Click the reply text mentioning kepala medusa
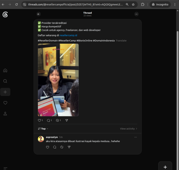This screenshot has width=179, height=170. (83, 141)
